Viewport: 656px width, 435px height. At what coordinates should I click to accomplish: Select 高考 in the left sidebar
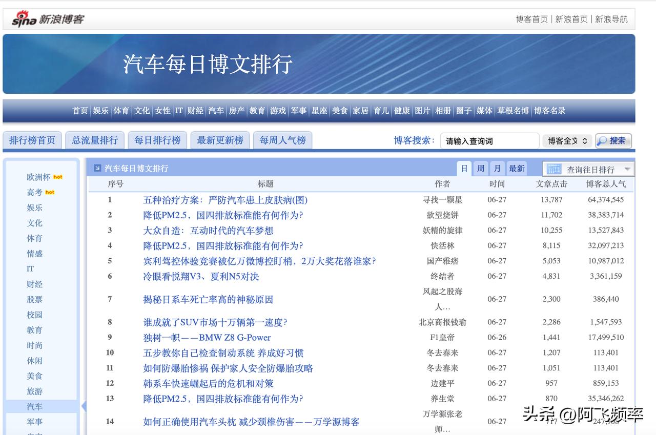click(x=35, y=193)
